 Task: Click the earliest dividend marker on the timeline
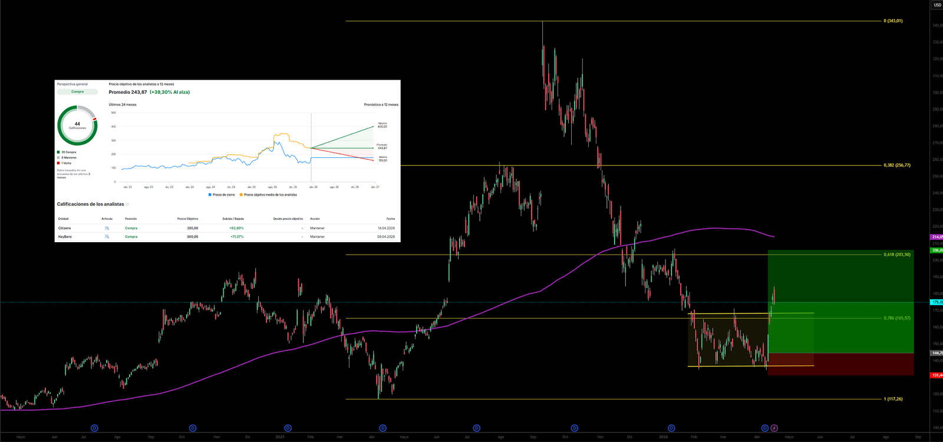94,428
